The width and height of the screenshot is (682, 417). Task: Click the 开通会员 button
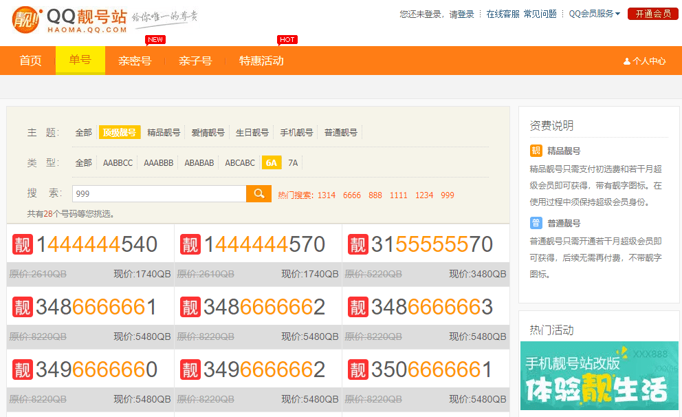tap(652, 13)
